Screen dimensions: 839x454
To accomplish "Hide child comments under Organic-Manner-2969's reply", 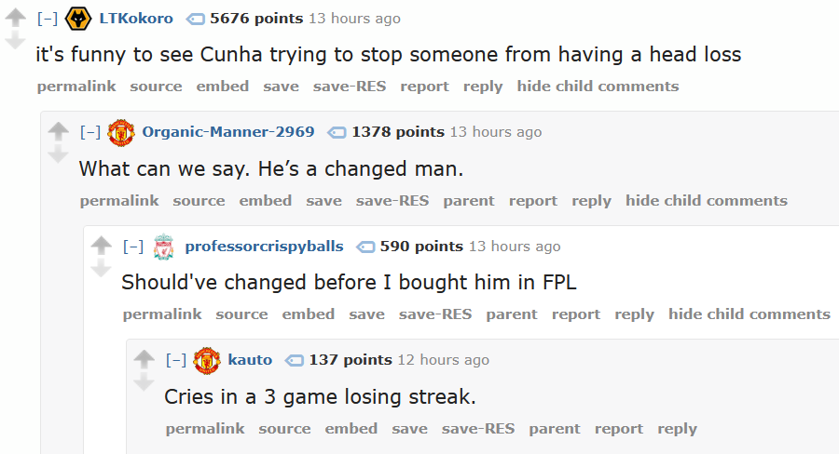I will point(706,201).
